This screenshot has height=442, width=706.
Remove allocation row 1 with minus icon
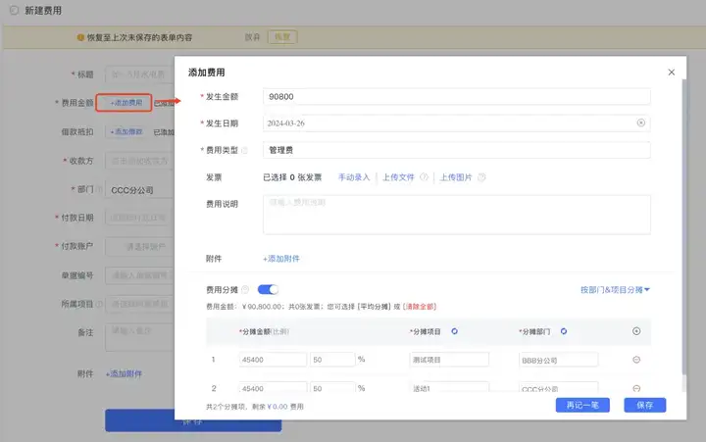point(636,360)
